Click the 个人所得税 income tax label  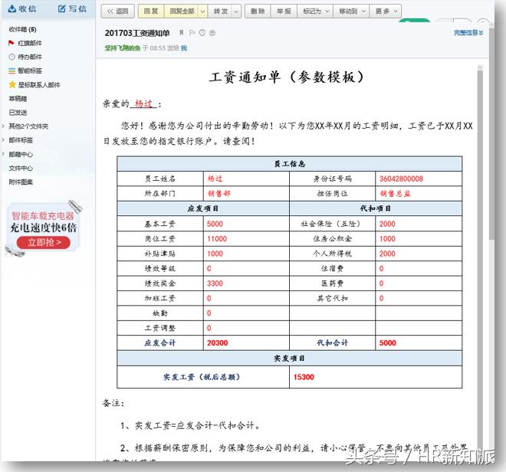pos(333,254)
